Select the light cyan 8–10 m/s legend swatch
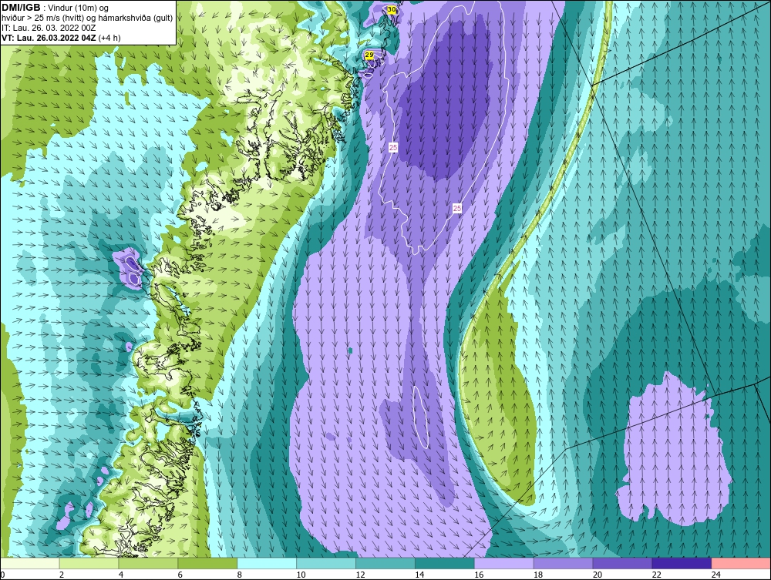 point(267,563)
